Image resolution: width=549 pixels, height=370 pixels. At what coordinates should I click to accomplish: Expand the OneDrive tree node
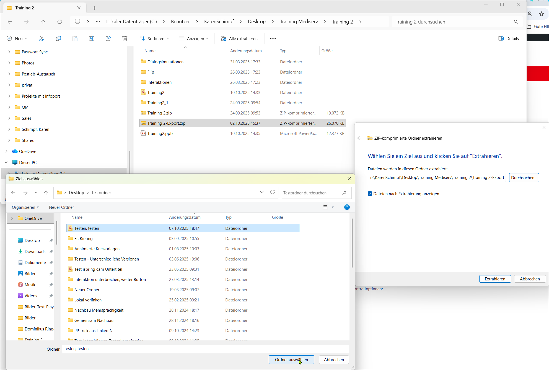[x=6, y=151]
